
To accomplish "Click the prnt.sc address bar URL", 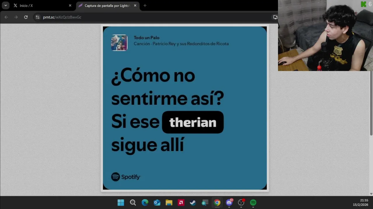I will click(x=62, y=17).
